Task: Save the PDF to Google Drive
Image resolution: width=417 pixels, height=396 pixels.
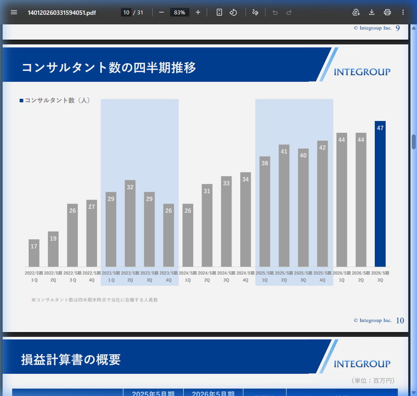Action: pos(356,12)
